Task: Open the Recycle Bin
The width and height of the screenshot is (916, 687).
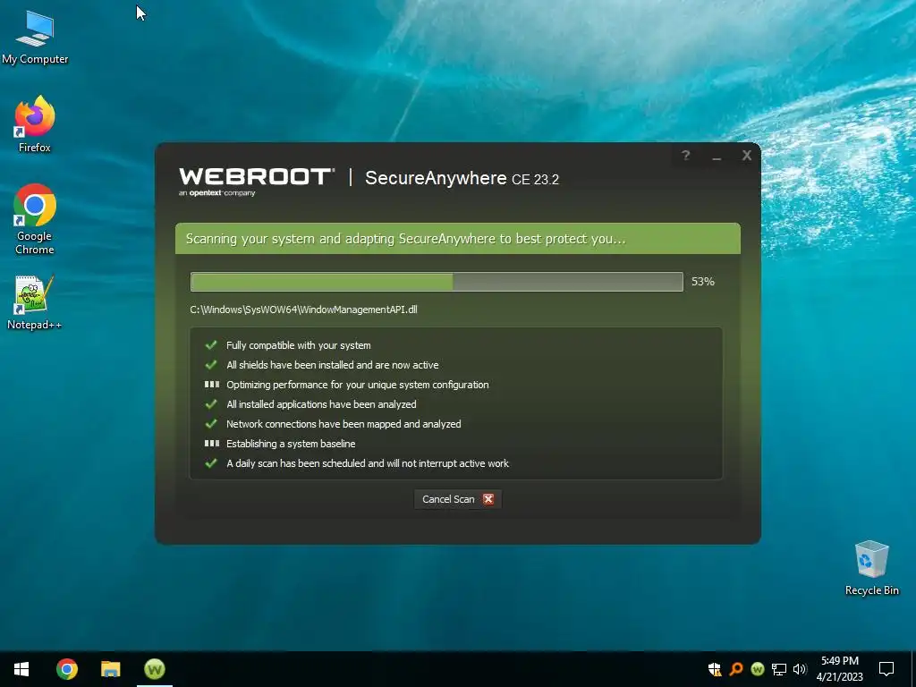Action: 871,568
